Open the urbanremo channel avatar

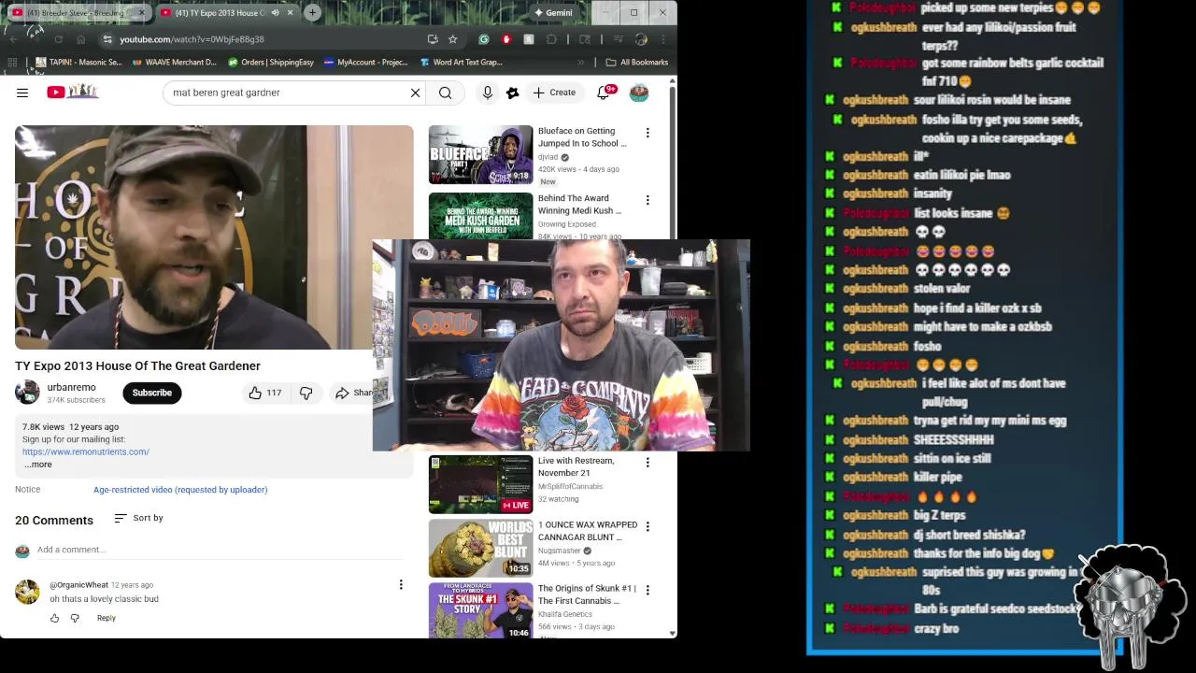click(x=28, y=393)
